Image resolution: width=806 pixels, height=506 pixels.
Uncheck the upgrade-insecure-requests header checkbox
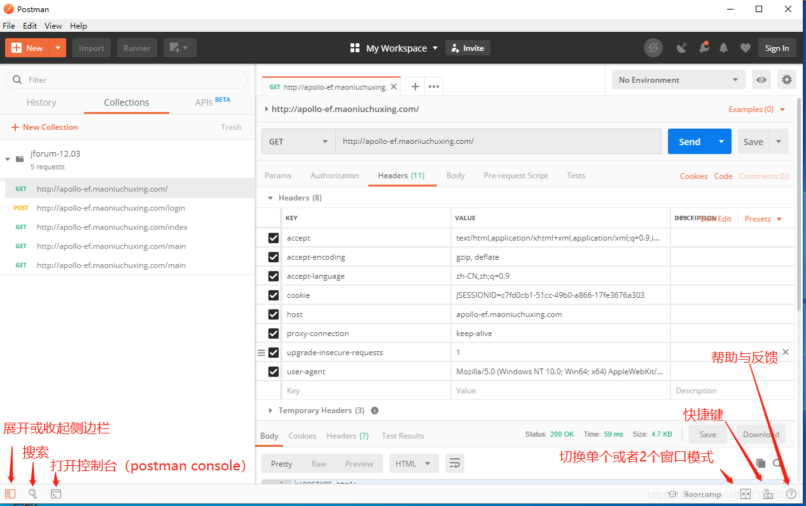click(x=274, y=353)
